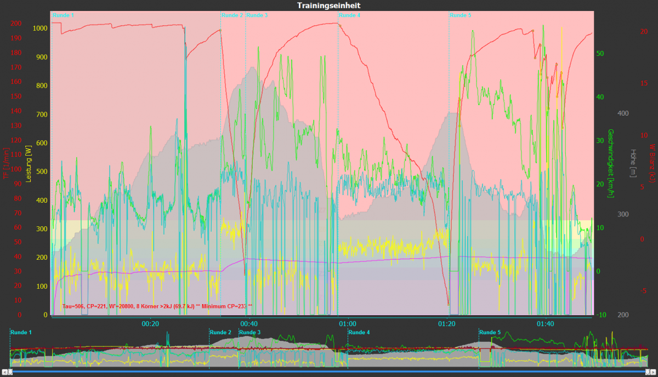
Task: Select the Runde 2 label in main chart
Action: (x=232, y=15)
